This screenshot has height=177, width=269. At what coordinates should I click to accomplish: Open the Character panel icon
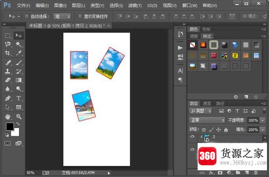coord(180,71)
